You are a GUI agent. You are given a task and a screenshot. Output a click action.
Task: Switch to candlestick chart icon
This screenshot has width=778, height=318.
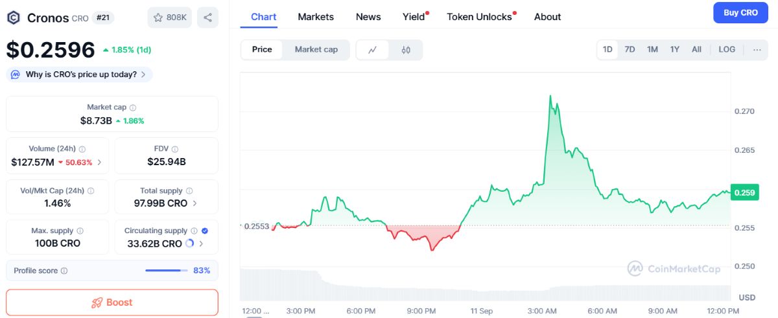click(406, 50)
